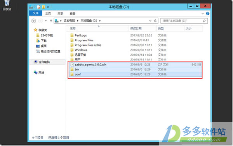The image size is (233, 146).
Task: Select 收藏夹 in the navigation pane
Action: pos(43,30)
